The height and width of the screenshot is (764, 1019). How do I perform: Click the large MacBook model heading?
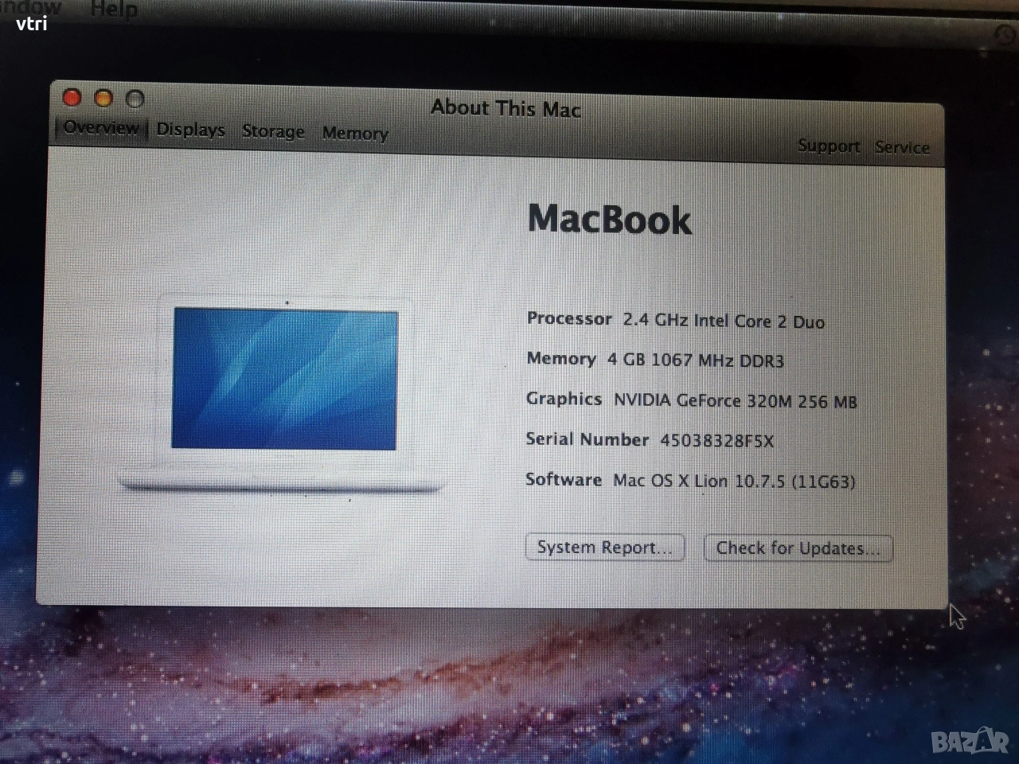pyautogui.click(x=610, y=220)
